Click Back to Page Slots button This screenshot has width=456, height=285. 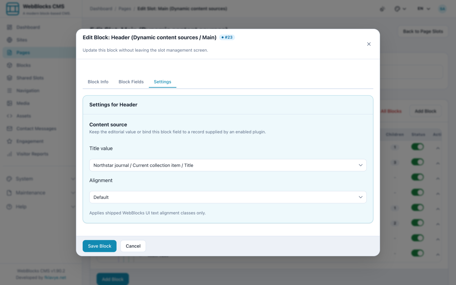tap(423, 31)
